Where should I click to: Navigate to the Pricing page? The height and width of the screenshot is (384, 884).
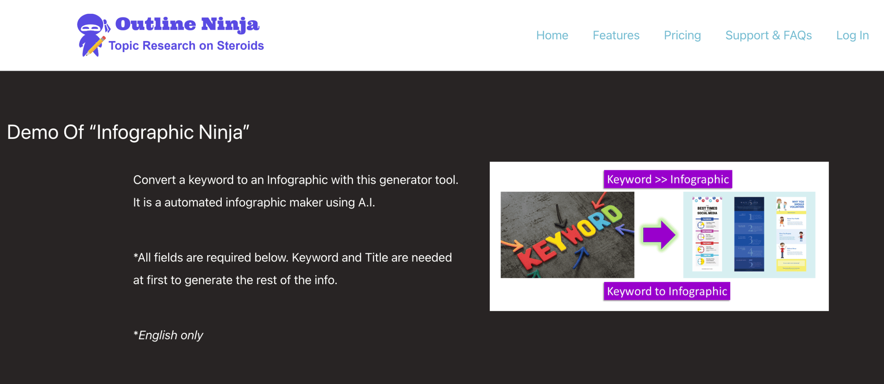pyautogui.click(x=682, y=35)
